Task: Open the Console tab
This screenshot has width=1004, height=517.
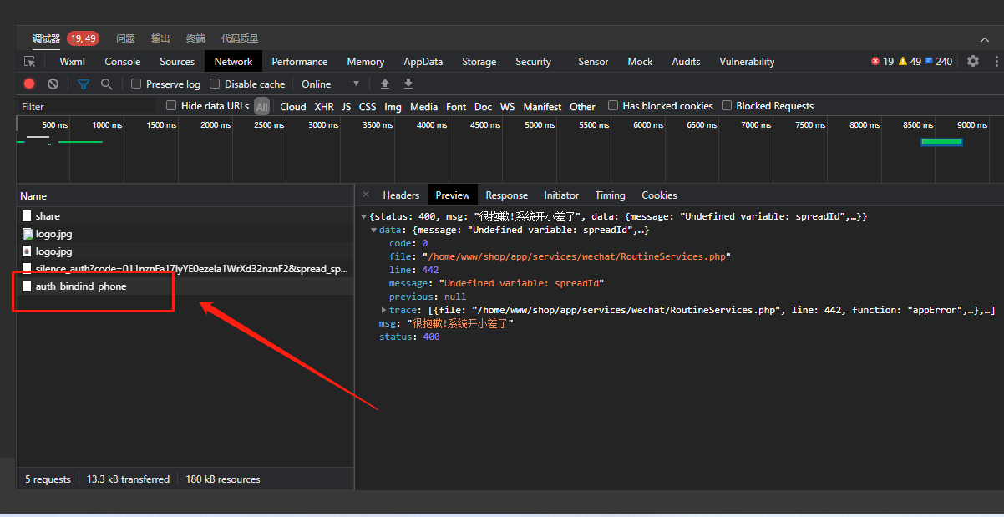Action: click(123, 61)
